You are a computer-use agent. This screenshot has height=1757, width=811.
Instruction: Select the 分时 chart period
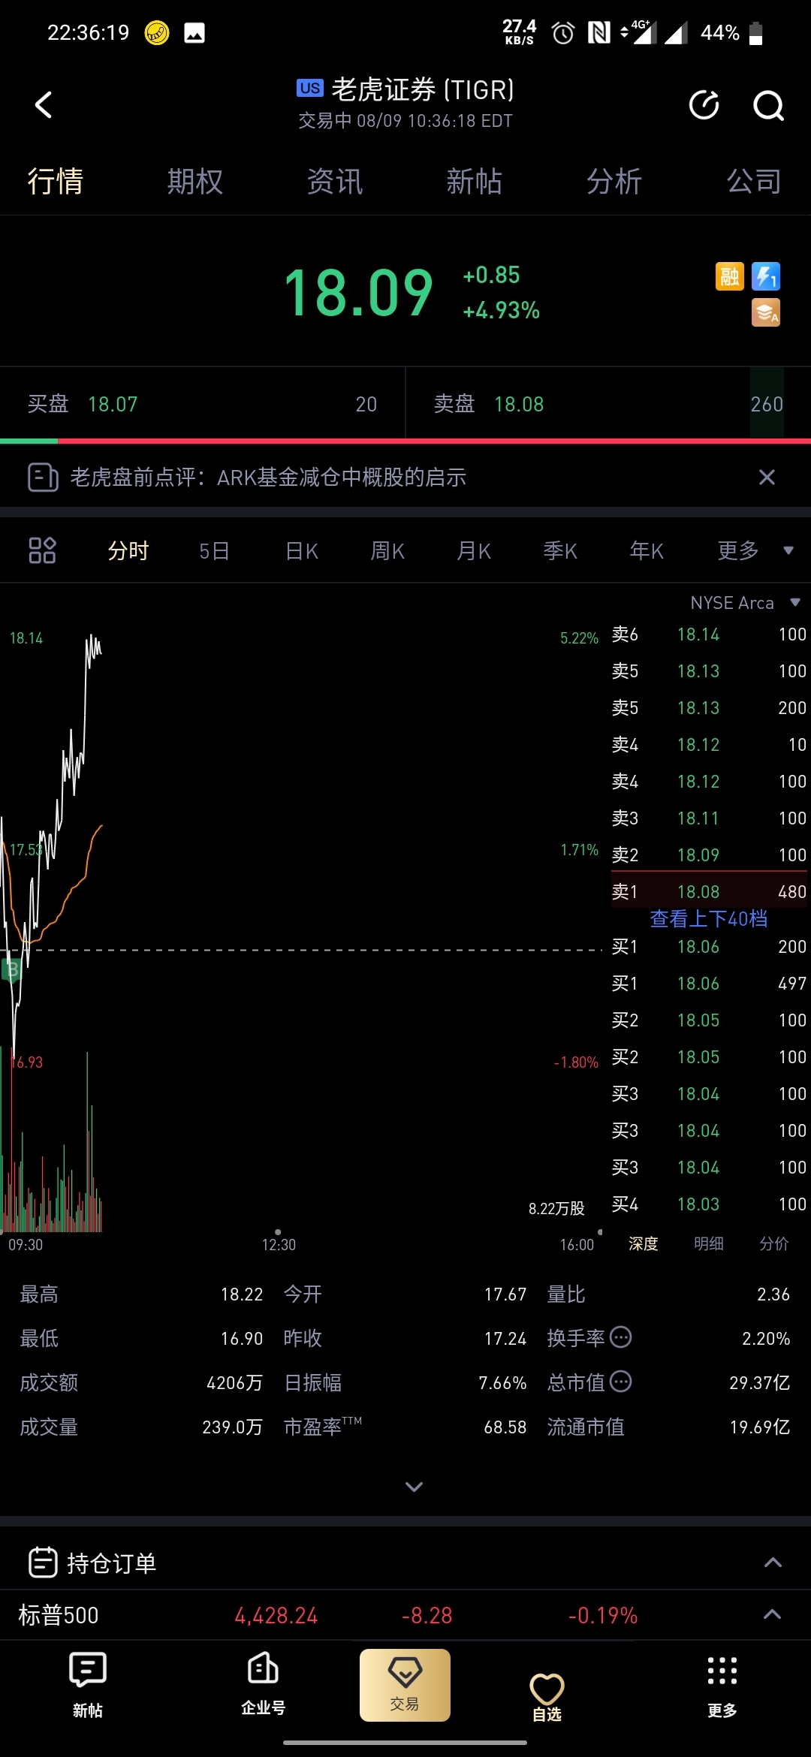point(128,550)
